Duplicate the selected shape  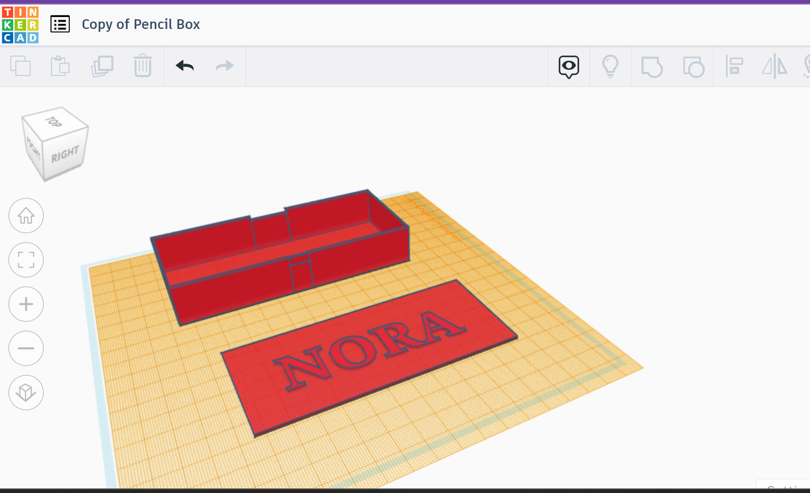pyautogui.click(x=102, y=66)
